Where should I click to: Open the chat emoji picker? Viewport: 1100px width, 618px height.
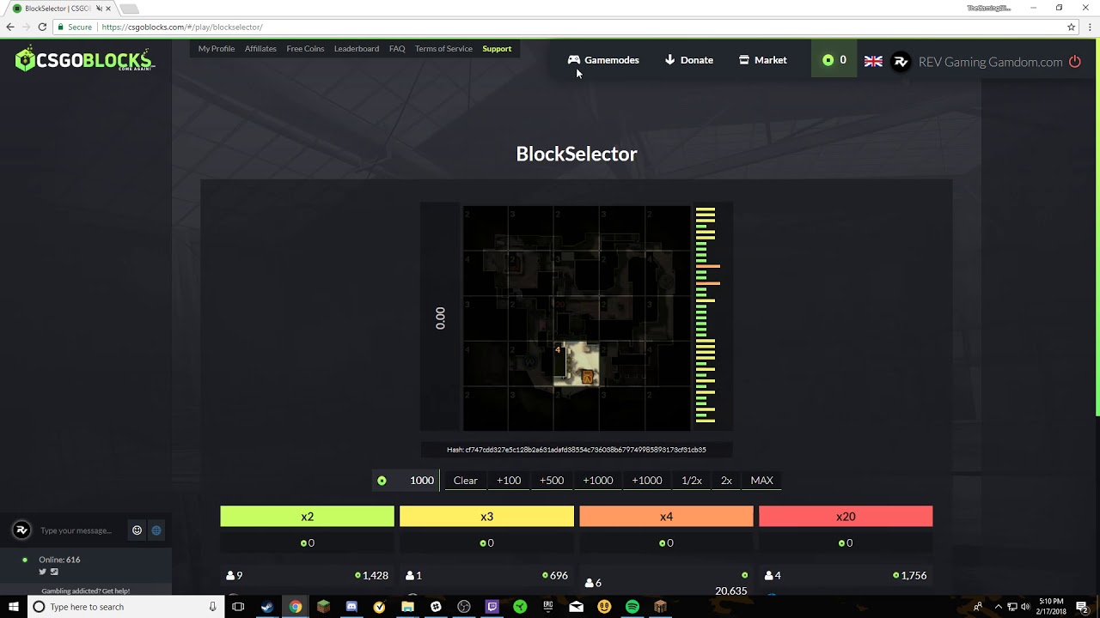(137, 530)
